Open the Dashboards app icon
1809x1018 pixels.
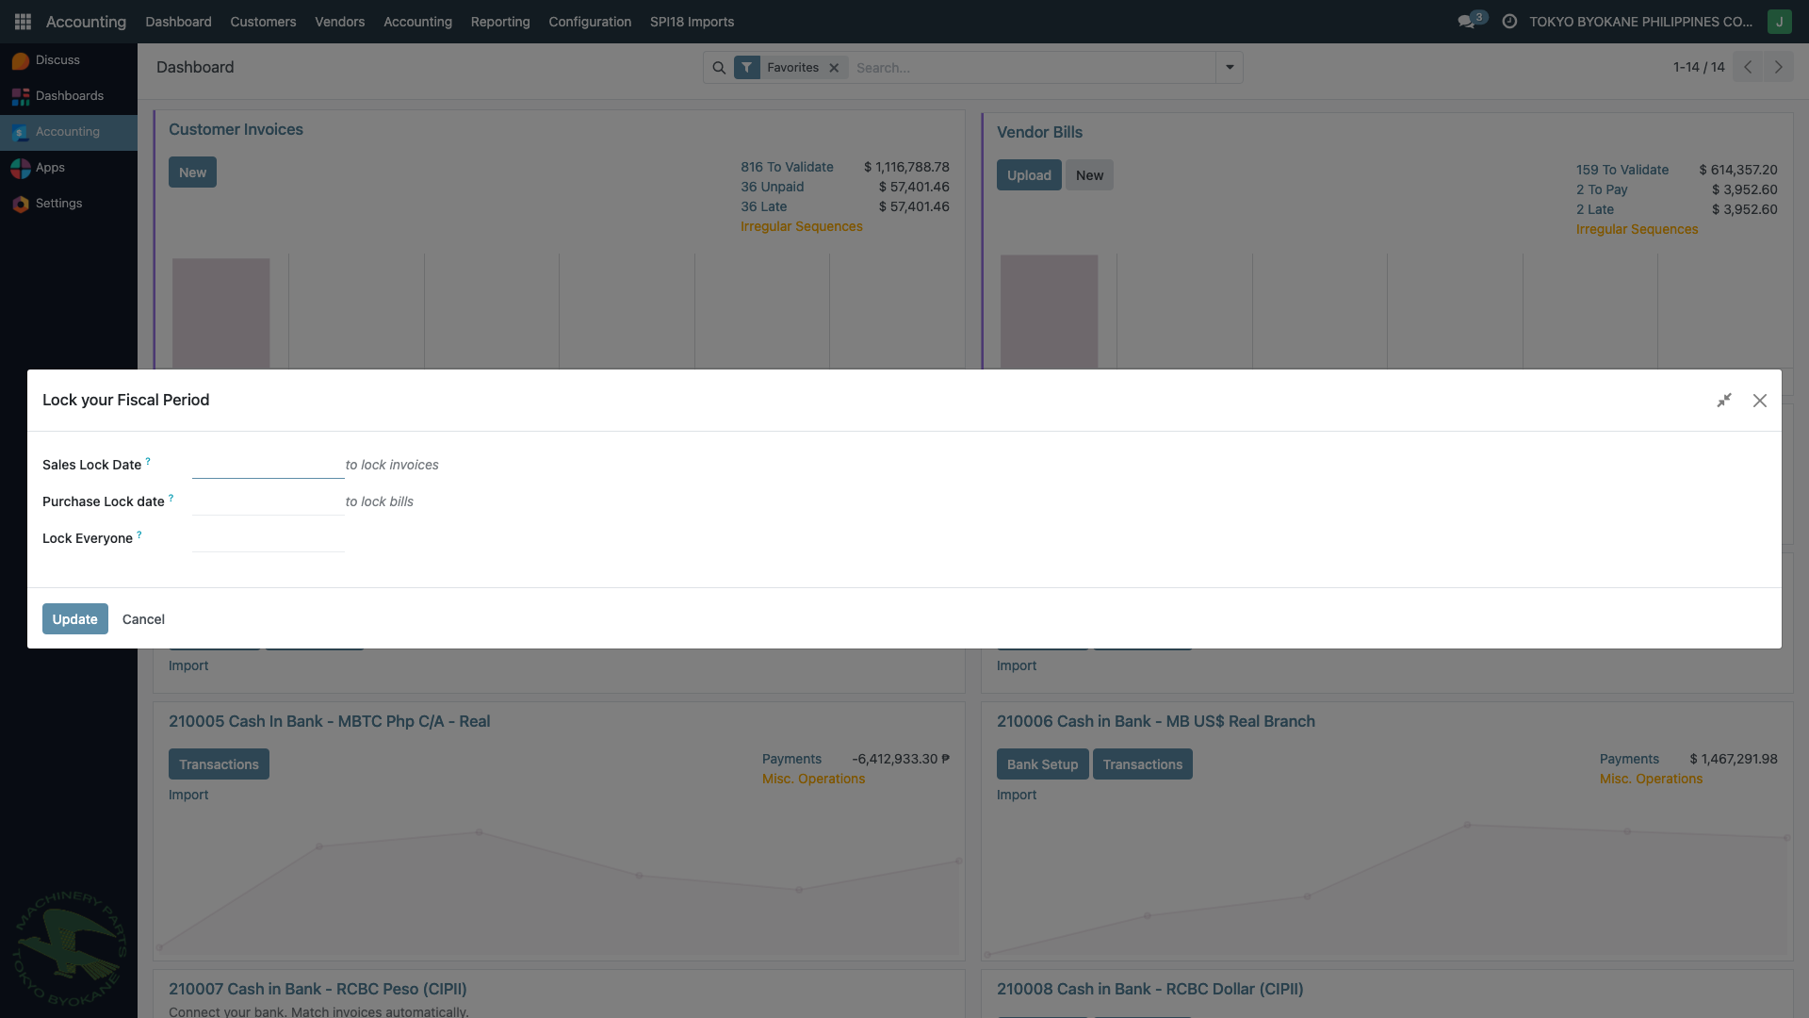coord(21,96)
